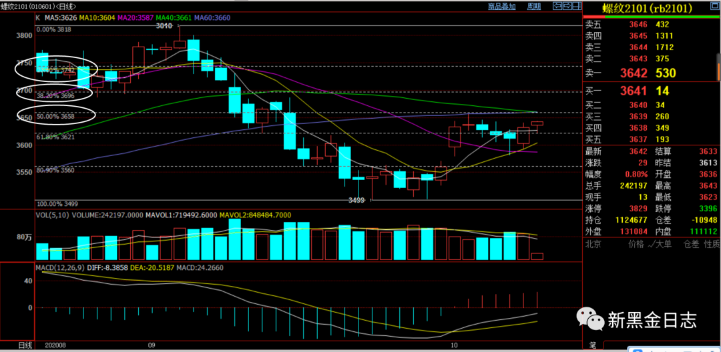Open the 周期 period link

(x=534, y=7)
